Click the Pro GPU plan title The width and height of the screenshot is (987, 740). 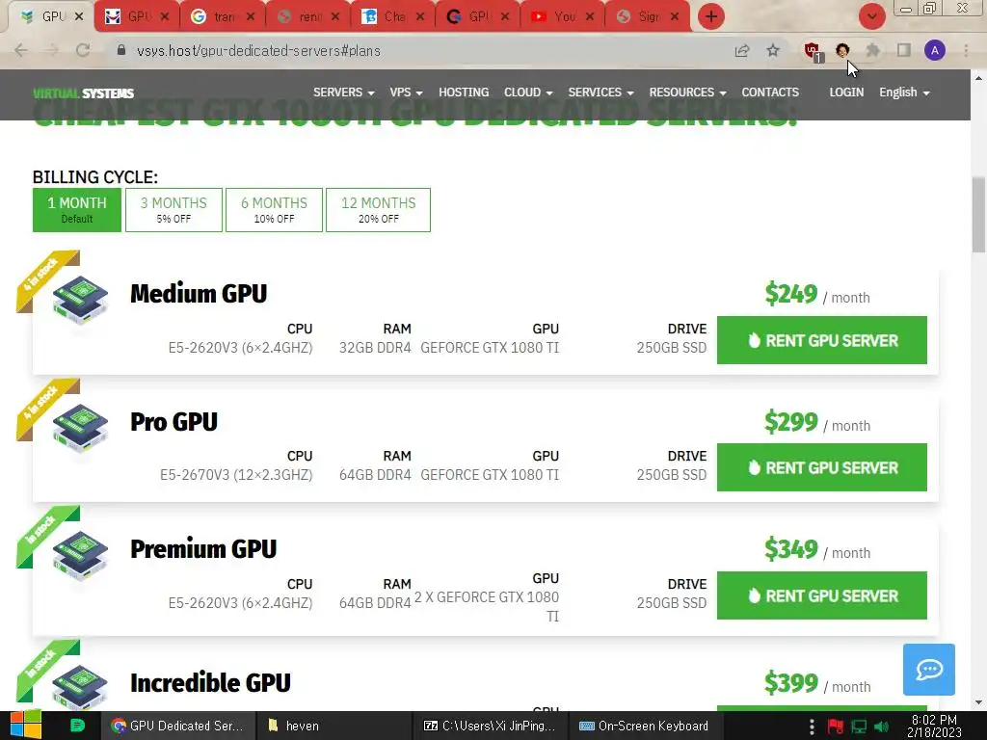click(x=173, y=422)
